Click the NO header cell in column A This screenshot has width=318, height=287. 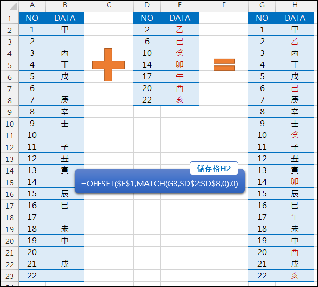32,18
